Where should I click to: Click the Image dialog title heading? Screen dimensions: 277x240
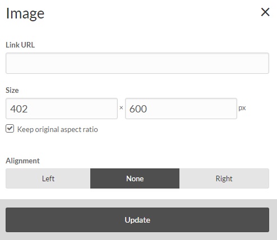pos(25,13)
